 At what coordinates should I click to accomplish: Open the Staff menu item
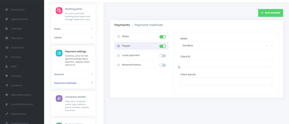(14, 66)
